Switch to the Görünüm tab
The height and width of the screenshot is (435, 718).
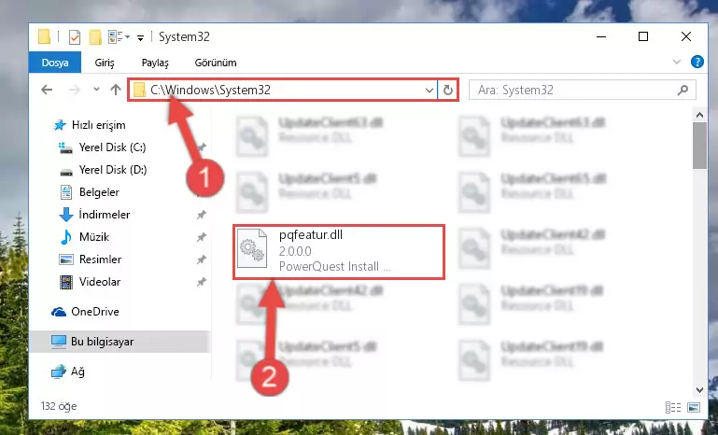click(x=216, y=63)
